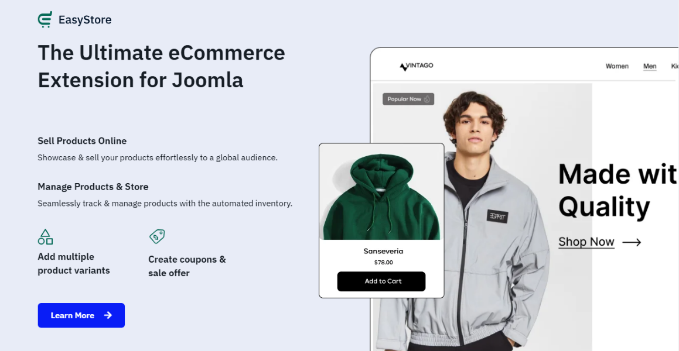The width and height of the screenshot is (679, 351).
Task: Open the Women menu item
Action: (617, 66)
